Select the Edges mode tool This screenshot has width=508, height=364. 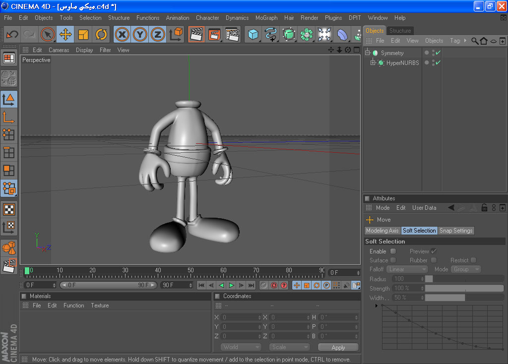(x=9, y=153)
